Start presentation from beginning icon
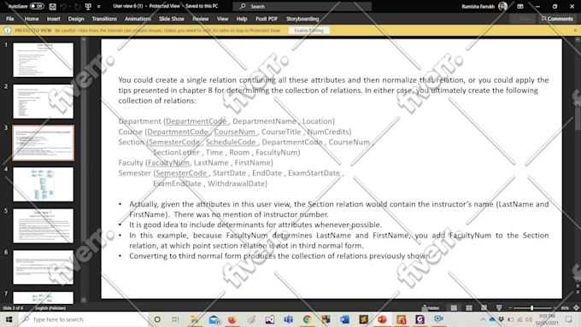The height and width of the screenshot is (327, 581). 88,6
